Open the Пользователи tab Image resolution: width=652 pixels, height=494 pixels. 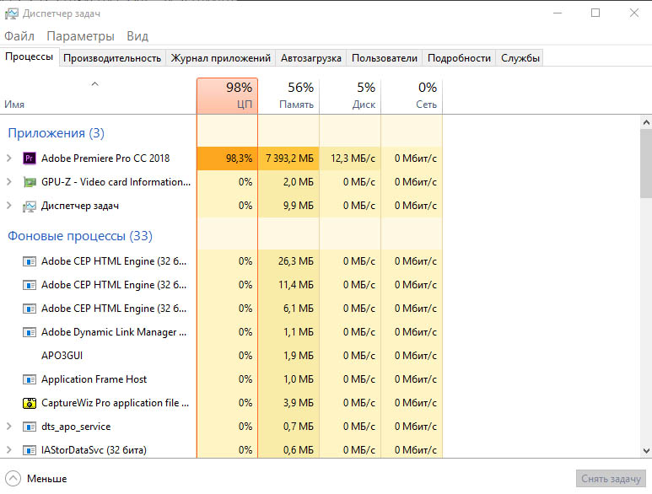coord(385,58)
